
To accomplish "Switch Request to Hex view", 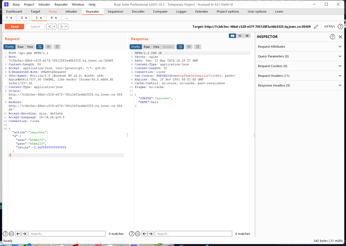I will click(x=30, y=47).
